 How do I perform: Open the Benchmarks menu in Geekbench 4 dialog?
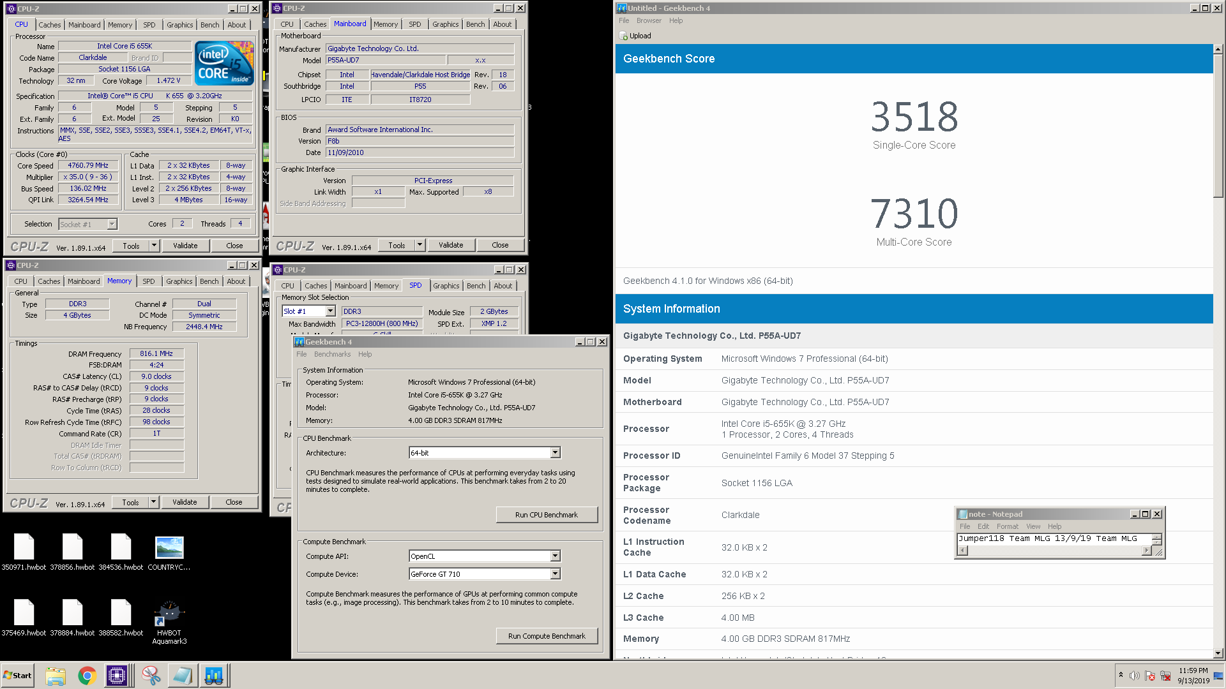(332, 354)
